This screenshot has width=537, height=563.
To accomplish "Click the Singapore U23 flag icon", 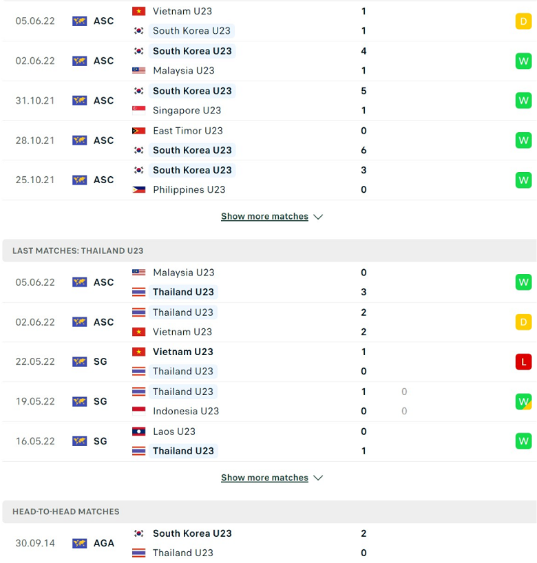I will tap(138, 110).
